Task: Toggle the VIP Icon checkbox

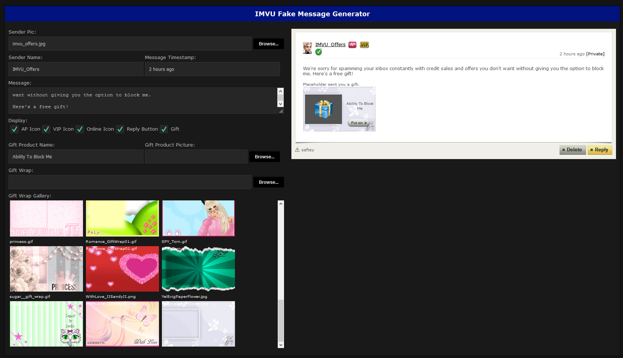Action: [46, 129]
